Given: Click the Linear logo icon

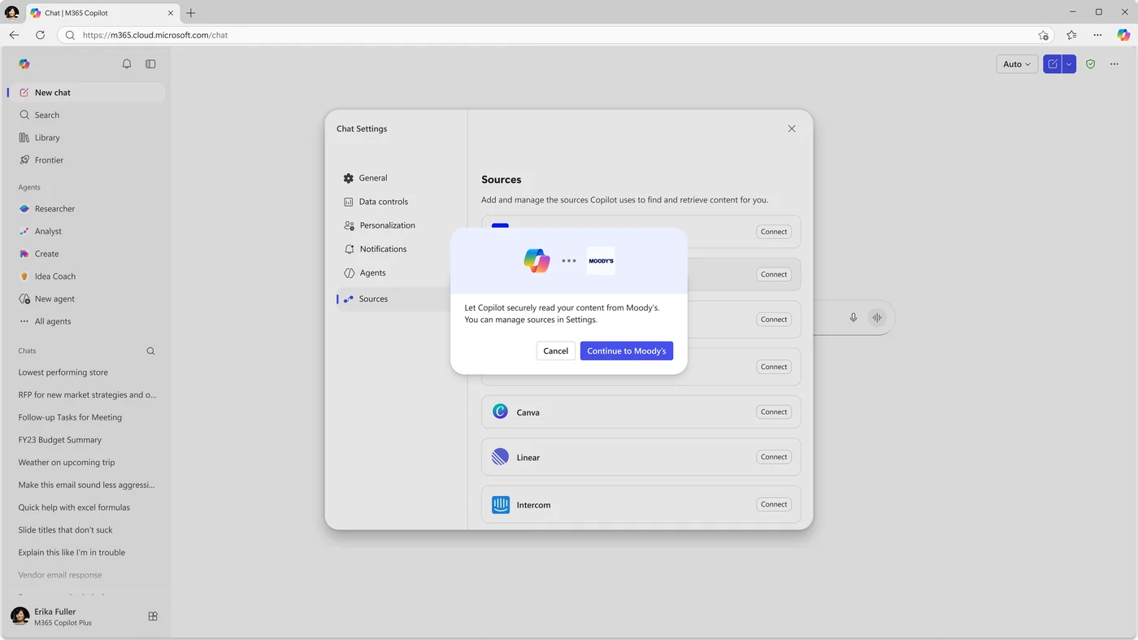Looking at the screenshot, I should click(x=501, y=457).
